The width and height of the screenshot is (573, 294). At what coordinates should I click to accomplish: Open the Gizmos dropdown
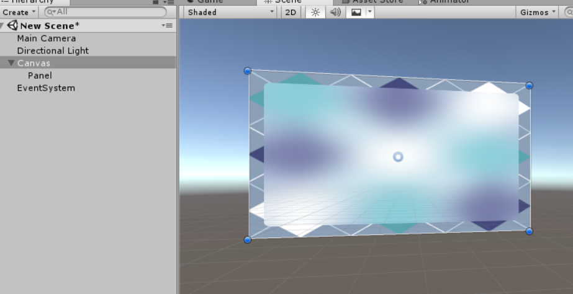(x=537, y=12)
